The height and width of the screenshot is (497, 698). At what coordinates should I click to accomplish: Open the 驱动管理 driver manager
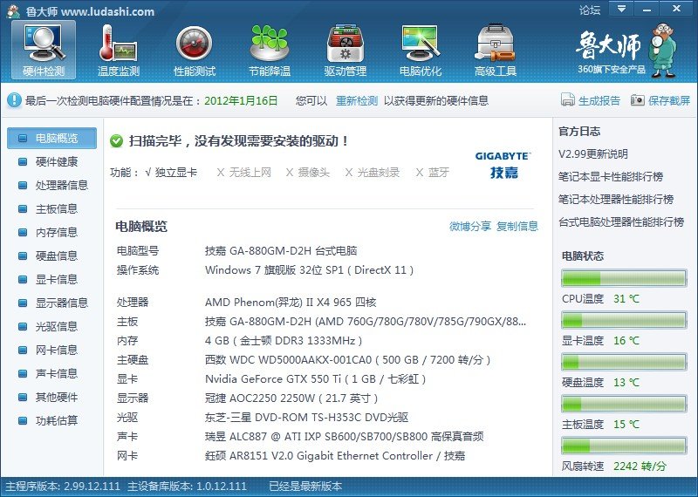(x=345, y=51)
